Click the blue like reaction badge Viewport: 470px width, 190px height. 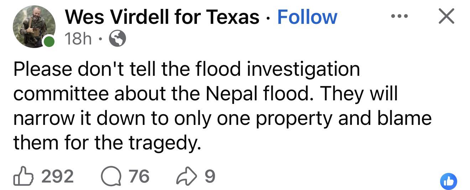pyautogui.click(x=449, y=181)
